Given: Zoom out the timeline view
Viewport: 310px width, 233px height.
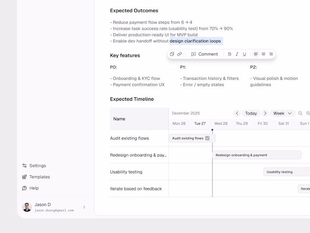Looking at the screenshot, I should click(300, 113).
